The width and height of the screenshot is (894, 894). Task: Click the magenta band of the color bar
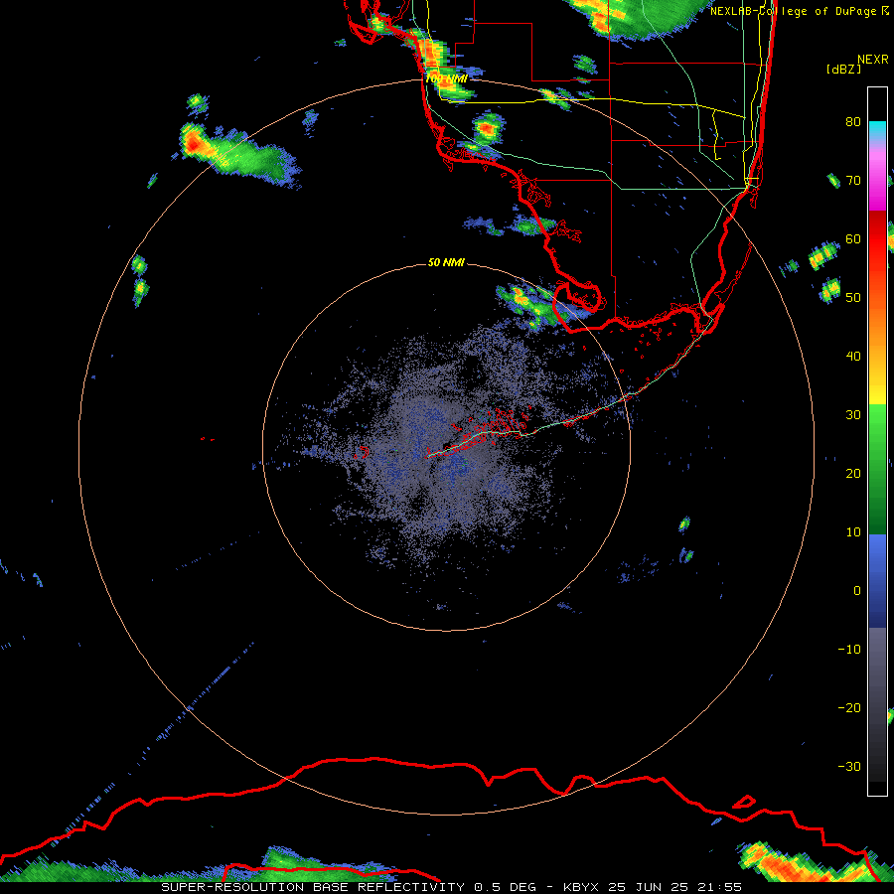click(877, 183)
